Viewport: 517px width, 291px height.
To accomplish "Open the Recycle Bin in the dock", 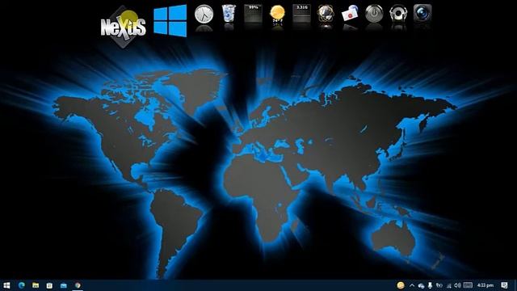I will (228, 14).
